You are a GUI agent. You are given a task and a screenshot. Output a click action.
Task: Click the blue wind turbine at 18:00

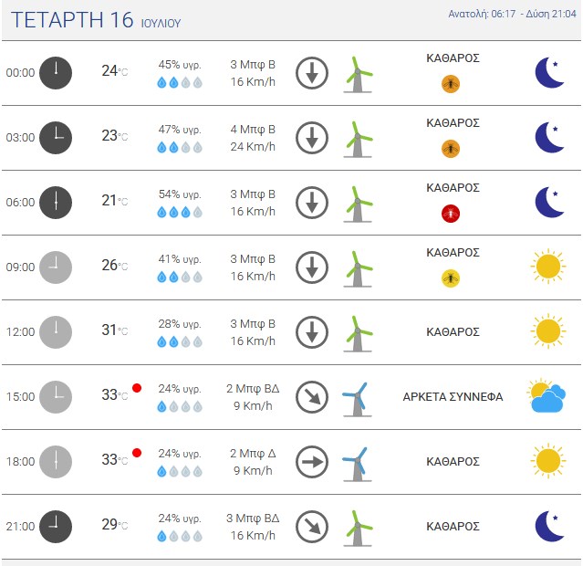click(x=357, y=464)
